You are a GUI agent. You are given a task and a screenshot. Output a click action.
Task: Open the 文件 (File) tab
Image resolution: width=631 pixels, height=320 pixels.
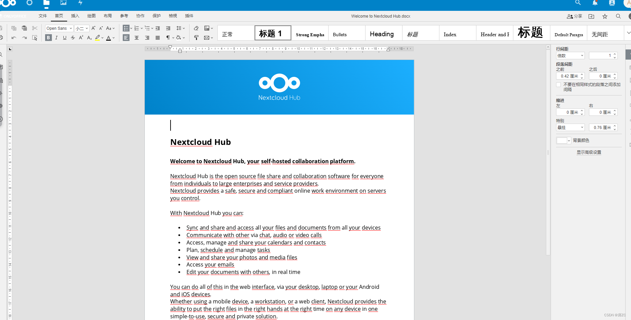(x=43, y=16)
